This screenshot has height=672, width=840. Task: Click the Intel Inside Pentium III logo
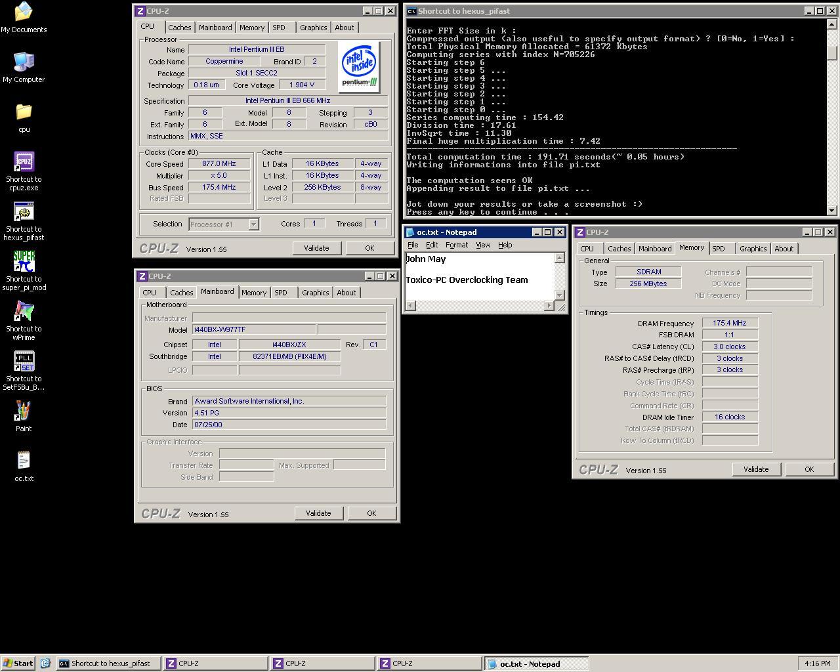[359, 66]
